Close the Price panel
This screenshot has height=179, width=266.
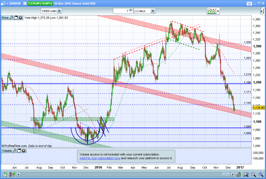pyautogui.click(x=21, y=18)
